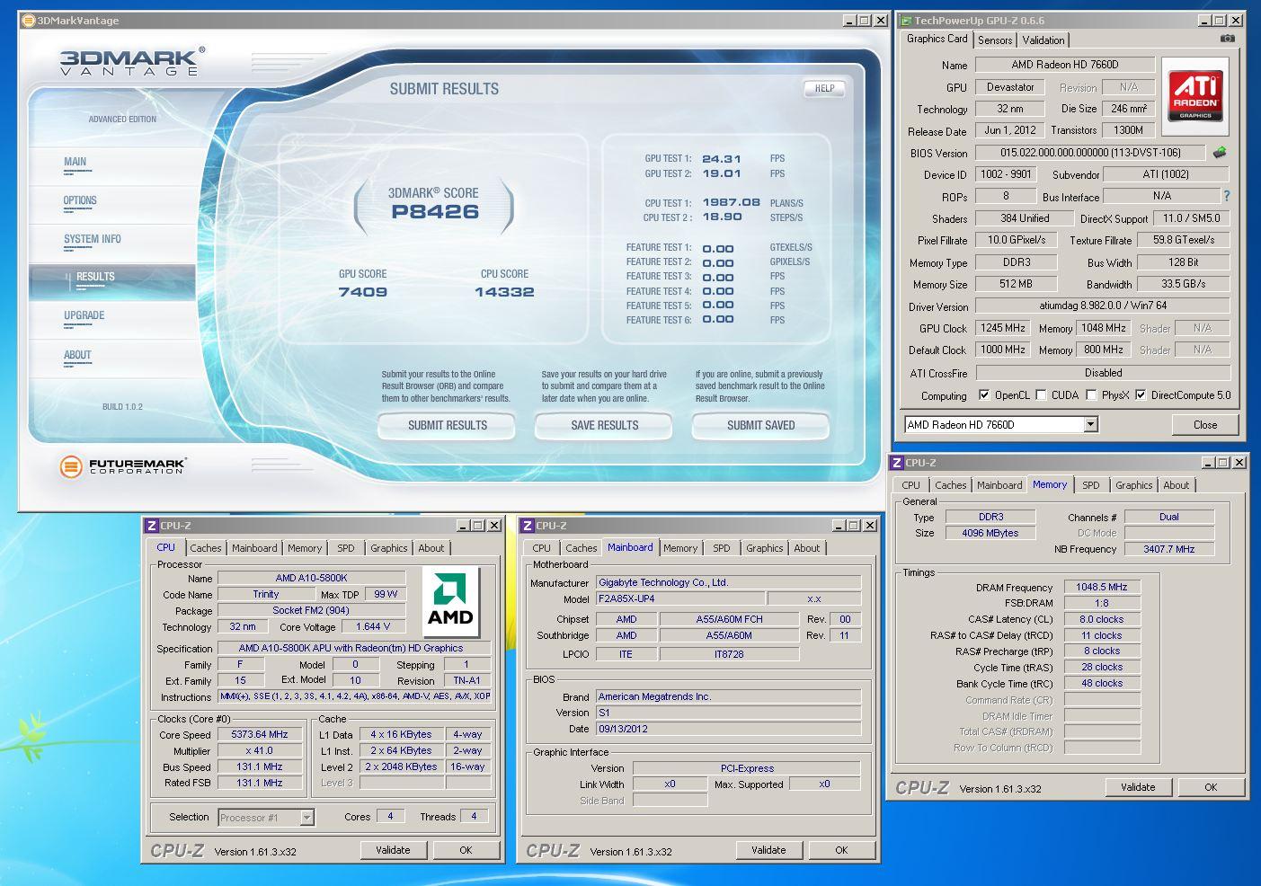
Task: Toggle the DirectCompute 5.0 checkbox
Action: click(1141, 394)
